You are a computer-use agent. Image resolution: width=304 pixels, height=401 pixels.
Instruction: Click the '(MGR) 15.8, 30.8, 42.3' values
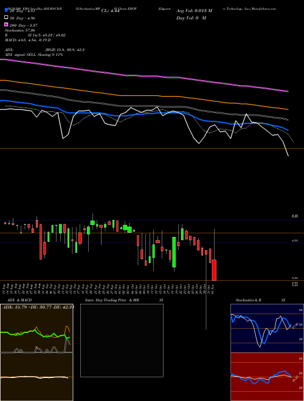pyautogui.click(x=64, y=50)
